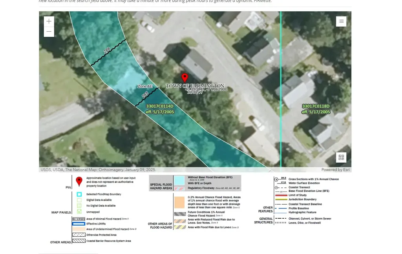This screenshot has height=254, width=402.
Task: Click the 286 base flood elevation label
Action: click(107, 50)
